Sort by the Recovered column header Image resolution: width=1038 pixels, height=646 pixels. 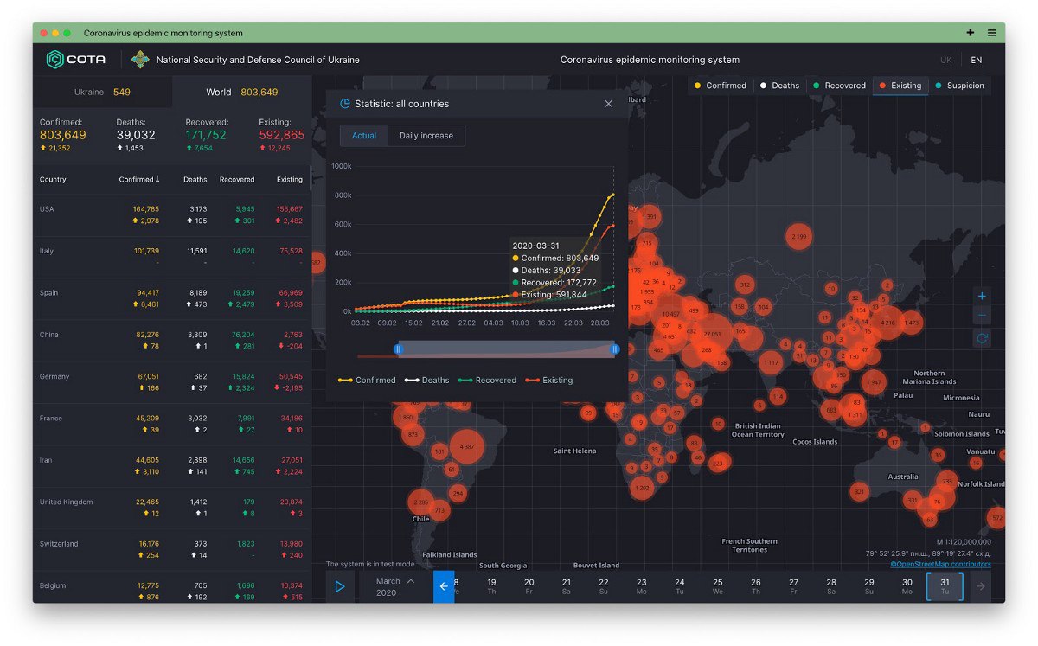237,180
